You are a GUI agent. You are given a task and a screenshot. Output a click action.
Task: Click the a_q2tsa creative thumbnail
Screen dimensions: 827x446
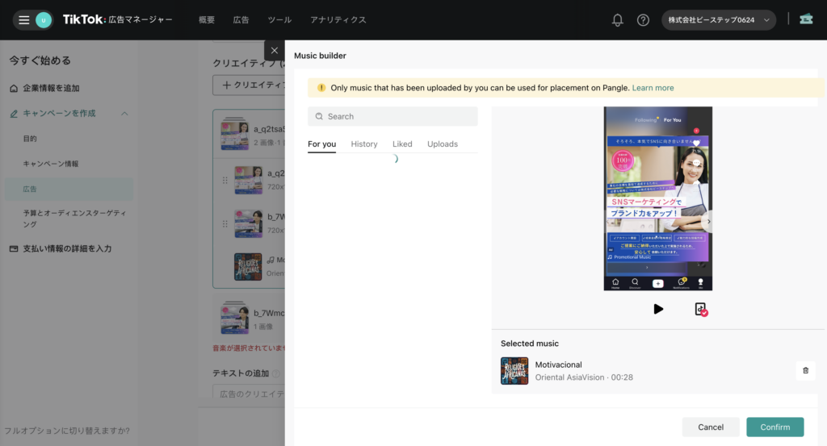235,134
